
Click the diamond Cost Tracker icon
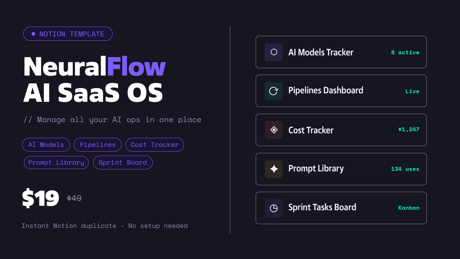(274, 130)
